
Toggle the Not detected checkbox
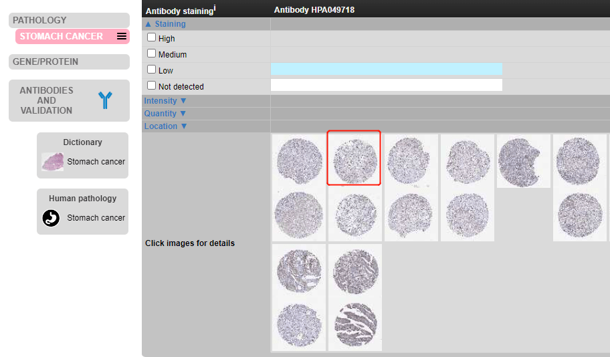[x=151, y=86]
